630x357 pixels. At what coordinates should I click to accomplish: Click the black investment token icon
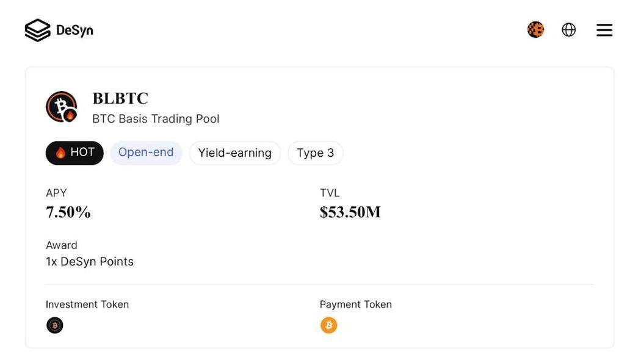(x=55, y=325)
